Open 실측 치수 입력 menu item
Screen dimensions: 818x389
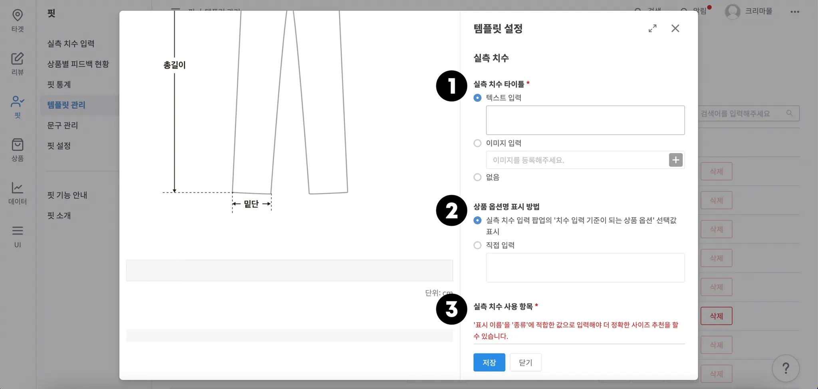tap(71, 43)
